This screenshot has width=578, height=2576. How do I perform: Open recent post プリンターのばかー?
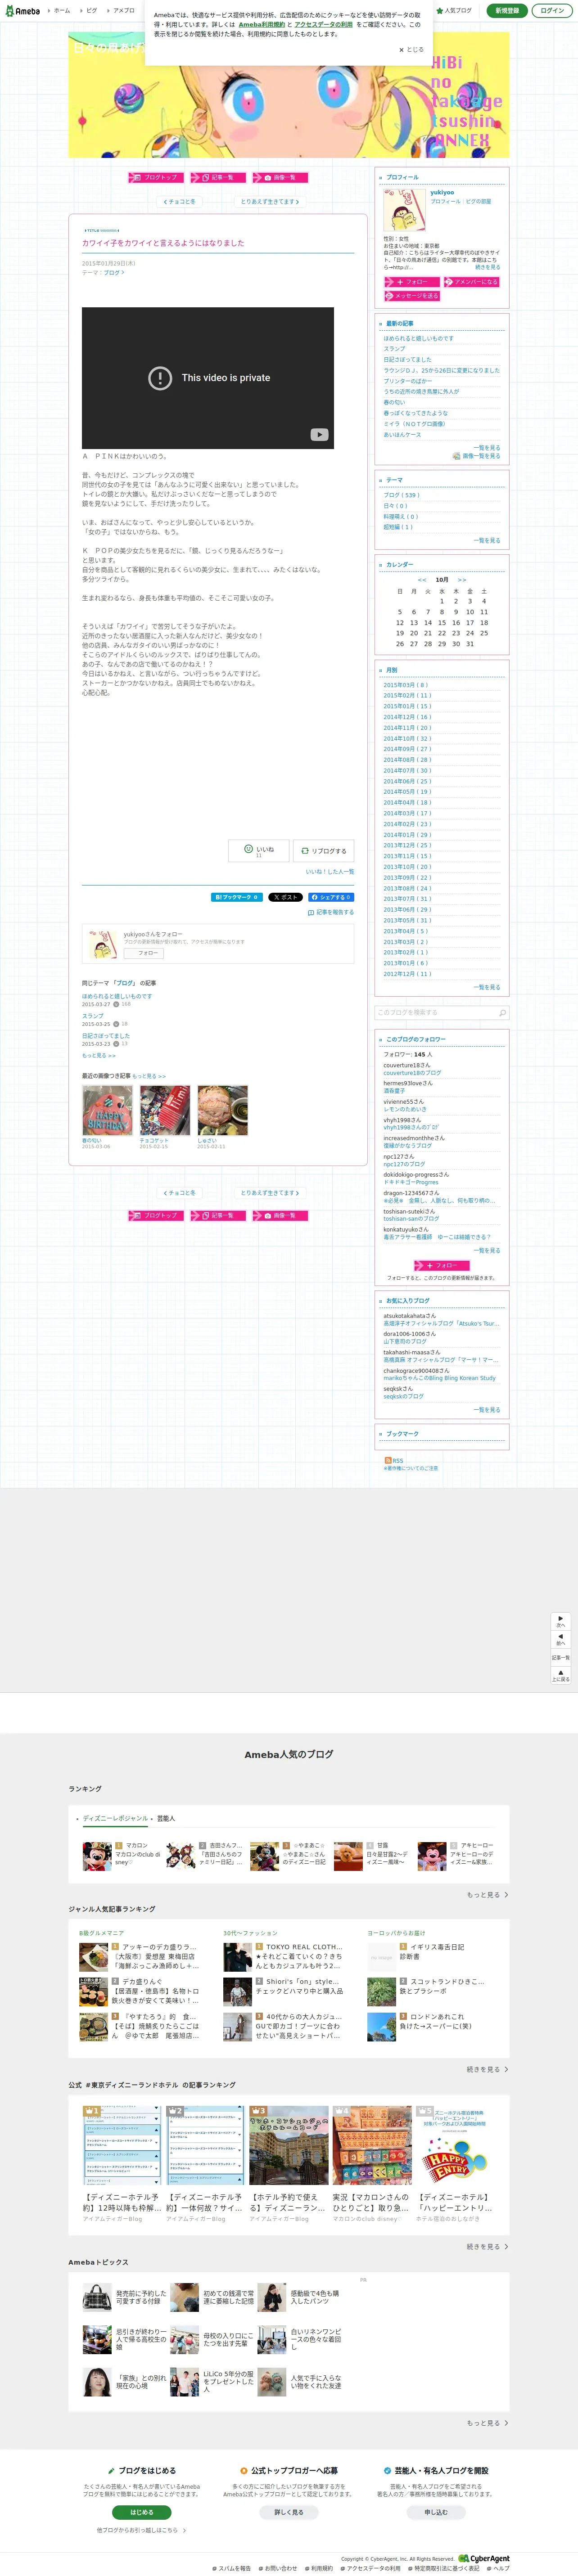click(408, 381)
